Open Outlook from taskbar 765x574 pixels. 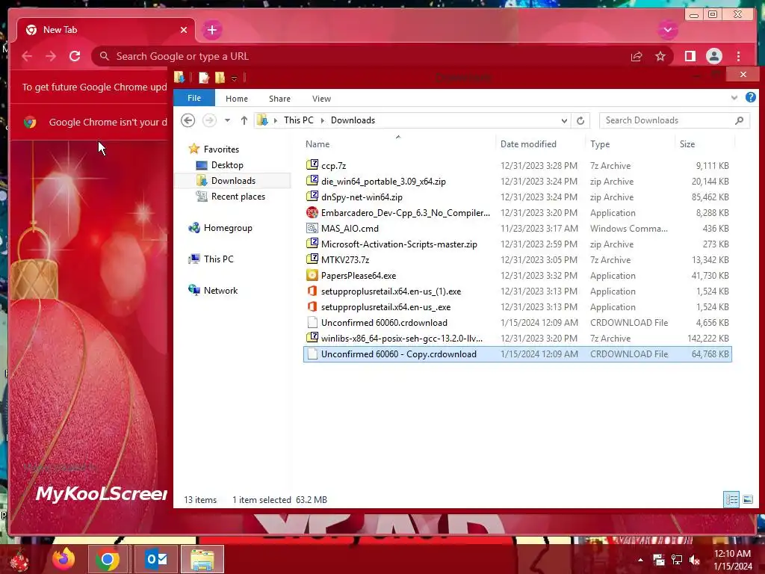coord(156,559)
